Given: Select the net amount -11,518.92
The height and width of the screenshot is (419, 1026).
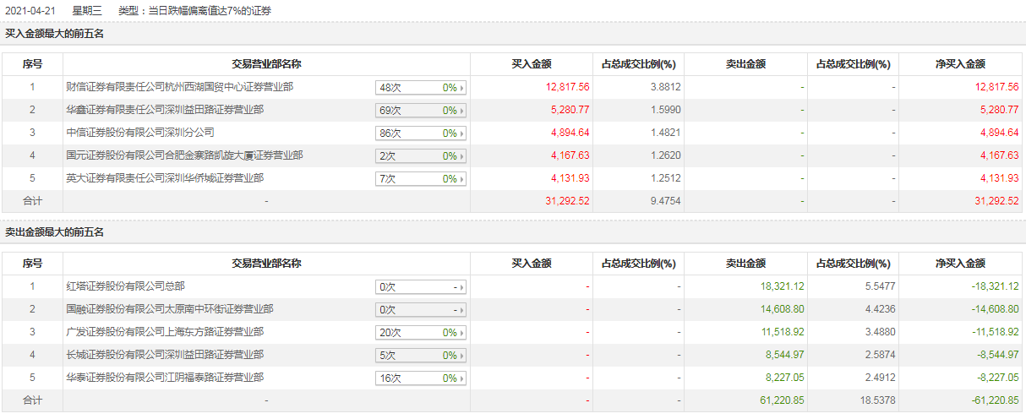Looking at the screenshot, I should pos(996,332).
